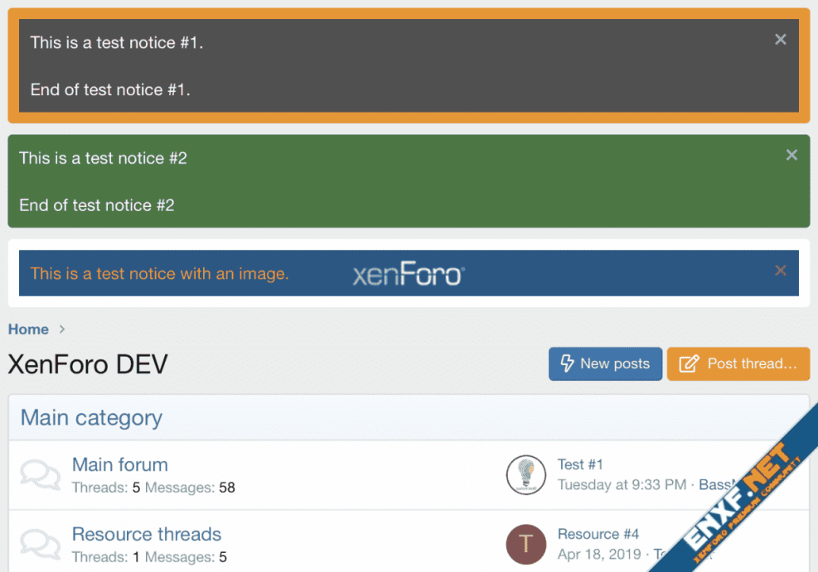Click the Tuesday at 9:33 PM timestamp
The image size is (818, 572).
622,485
